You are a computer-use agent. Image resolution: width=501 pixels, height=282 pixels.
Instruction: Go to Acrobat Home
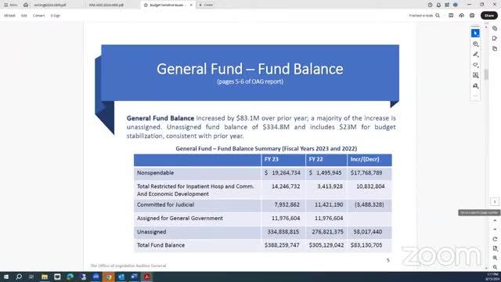point(26,5)
